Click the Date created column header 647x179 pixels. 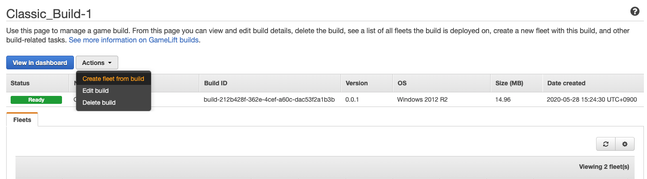tap(566, 83)
